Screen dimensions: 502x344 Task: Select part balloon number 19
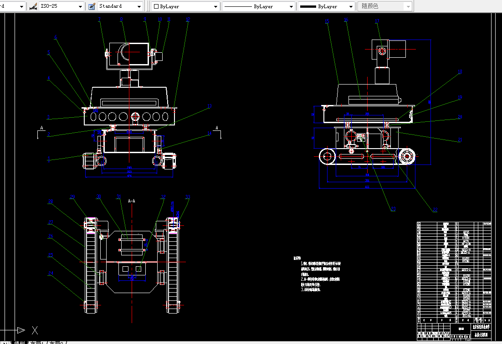tap(460, 97)
